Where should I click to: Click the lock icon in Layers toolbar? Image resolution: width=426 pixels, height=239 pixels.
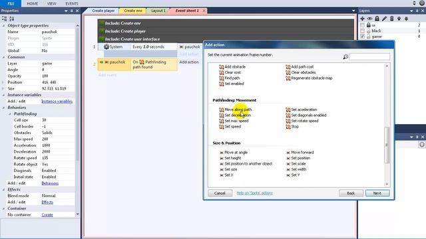point(377,19)
